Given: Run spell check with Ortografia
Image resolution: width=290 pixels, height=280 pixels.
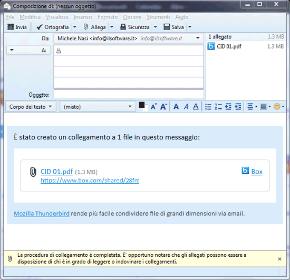Looking at the screenshot, I should (53, 27).
